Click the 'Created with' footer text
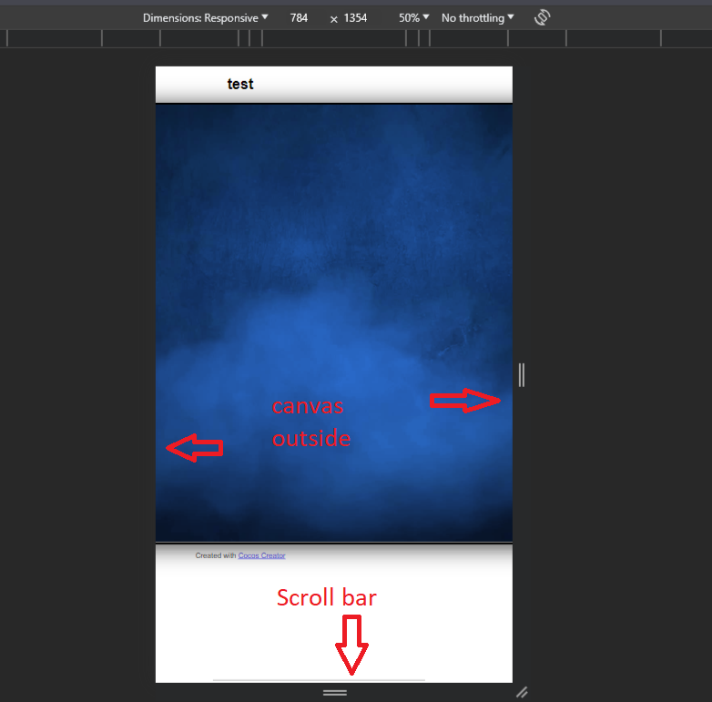 (x=216, y=555)
